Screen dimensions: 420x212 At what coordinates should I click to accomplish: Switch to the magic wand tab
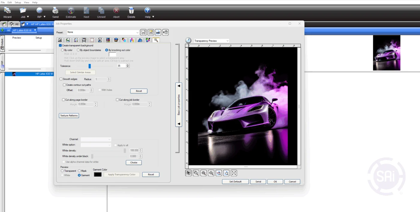(x=156, y=40)
